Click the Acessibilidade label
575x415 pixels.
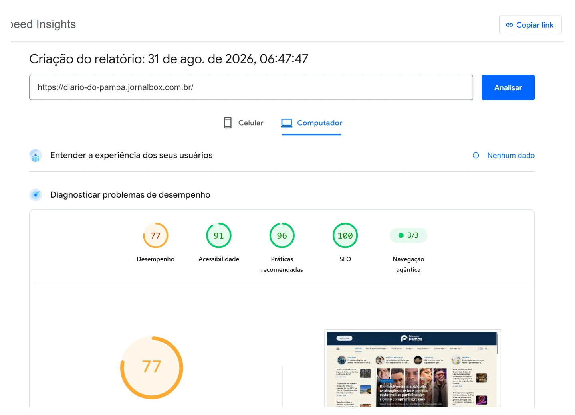coord(219,259)
